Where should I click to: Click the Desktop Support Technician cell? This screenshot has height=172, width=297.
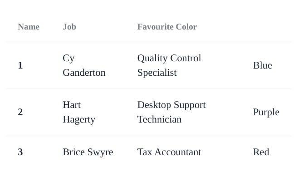tap(171, 112)
